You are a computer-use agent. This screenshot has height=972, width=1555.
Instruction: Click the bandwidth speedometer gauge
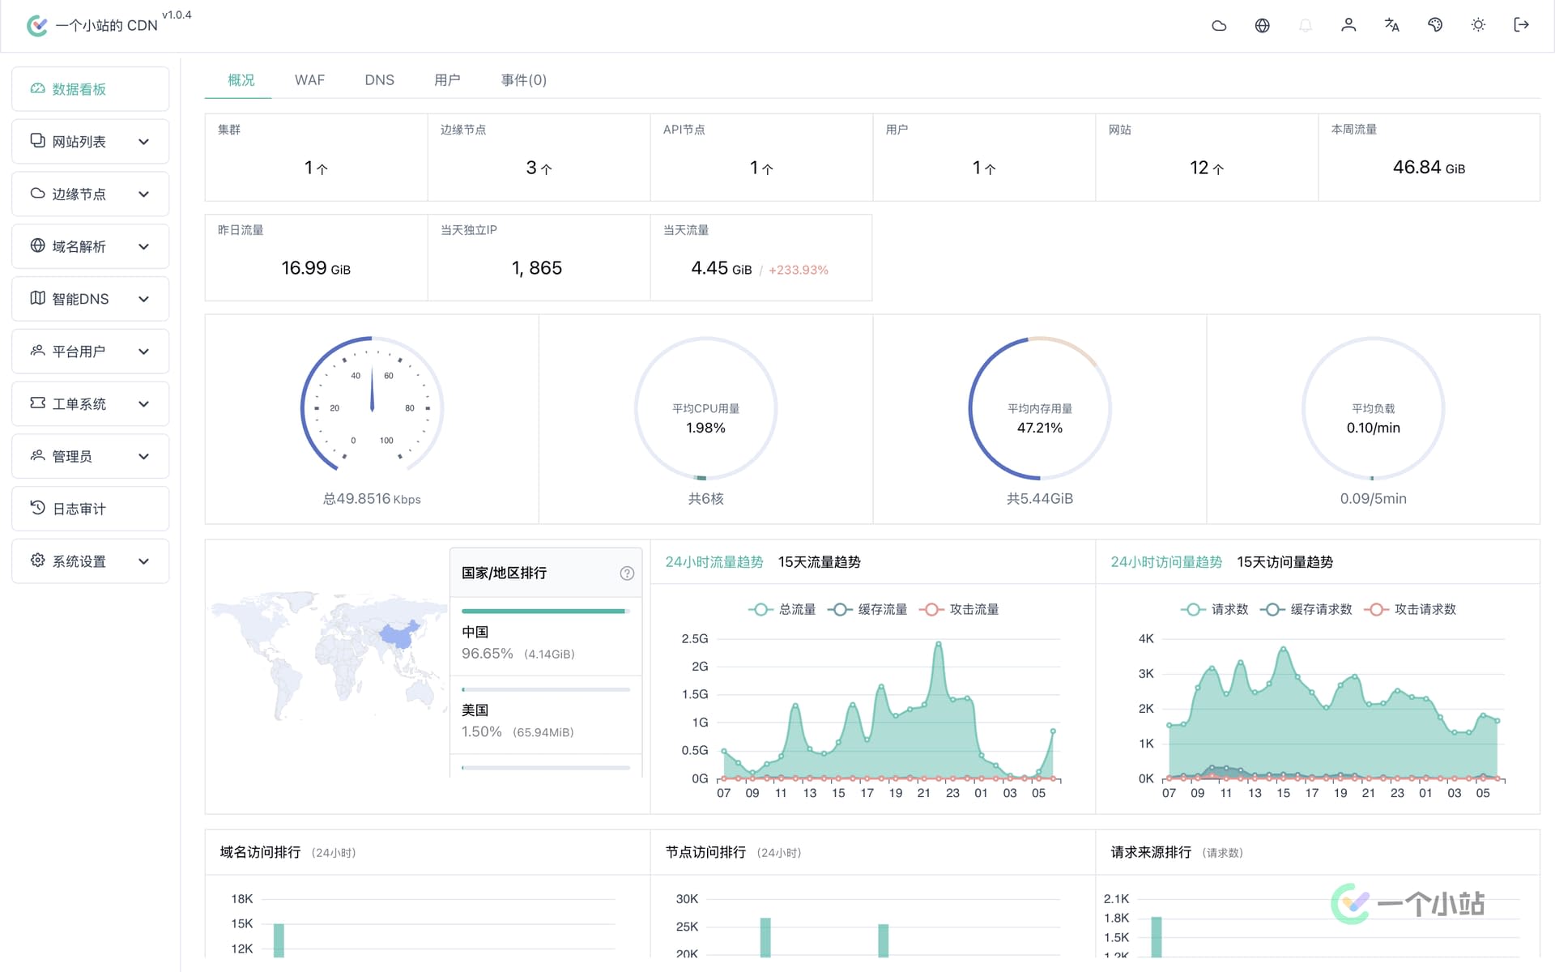point(372,405)
